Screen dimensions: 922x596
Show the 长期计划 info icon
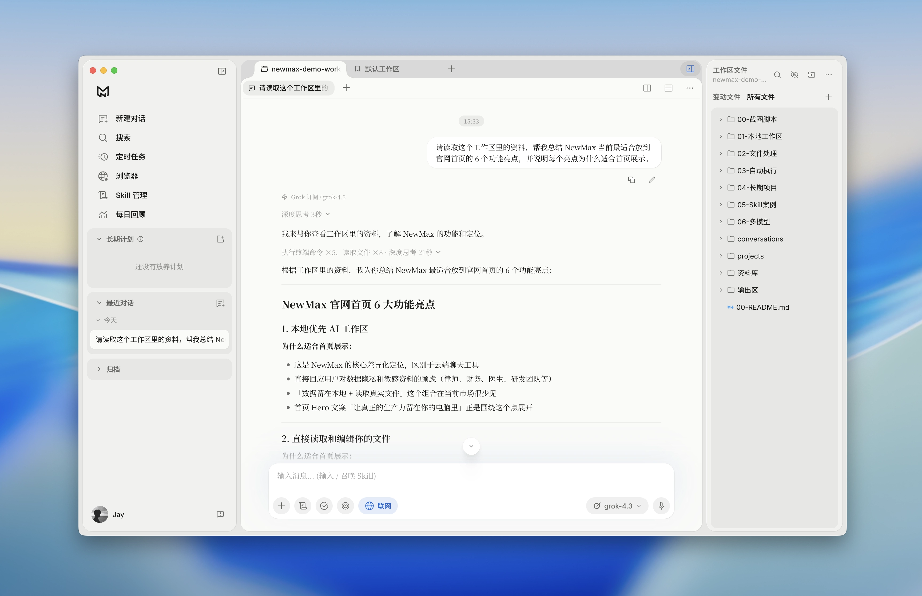[140, 239]
